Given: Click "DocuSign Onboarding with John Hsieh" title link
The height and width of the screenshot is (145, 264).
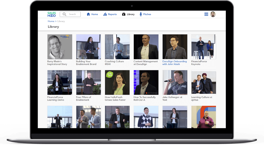Looking at the screenshot, I should (x=174, y=63).
